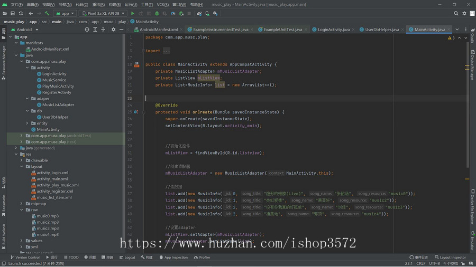This screenshot has width=476, height=267.
Task: Click the Collapse All icon in Project panel
Action: pyautogui.click(x=103, y=30)
